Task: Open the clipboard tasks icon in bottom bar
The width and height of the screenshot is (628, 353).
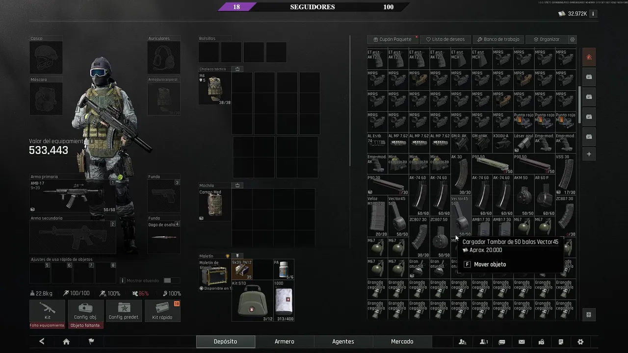Action: click(561, 342)
